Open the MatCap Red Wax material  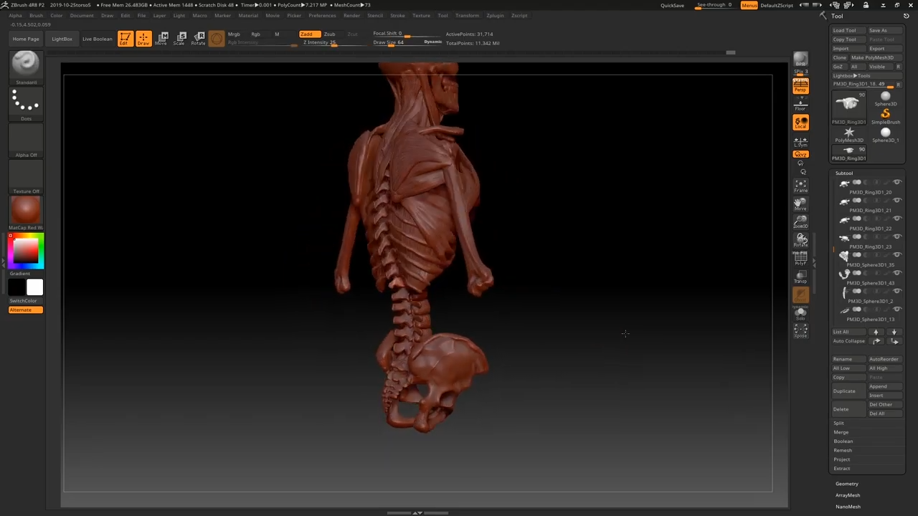pyautogui.click(x=26, y=214)
